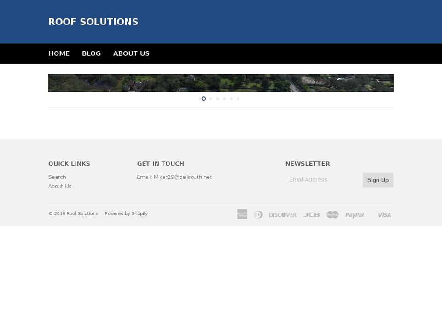
Task: Select the fourth slideshow pager dot
Action: (224, 99)
